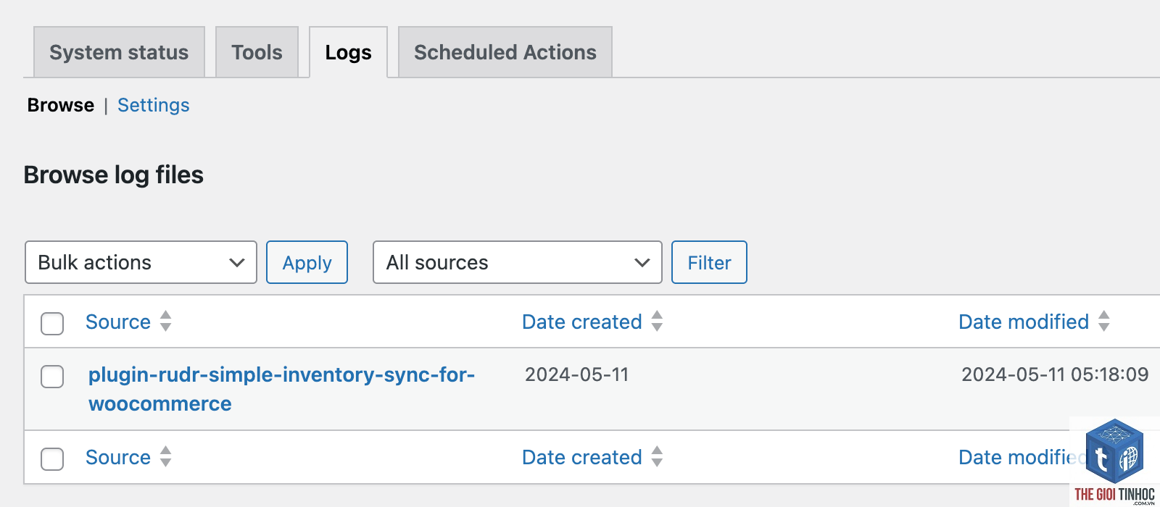
Task: Sort by Date created in the footer
Action: (x=582, y=457)
